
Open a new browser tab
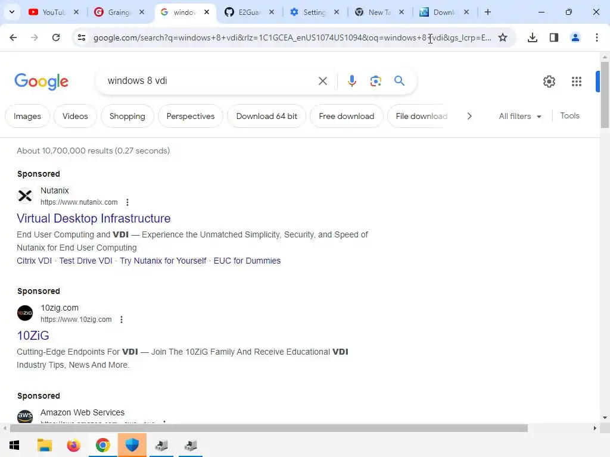[487, 12]
